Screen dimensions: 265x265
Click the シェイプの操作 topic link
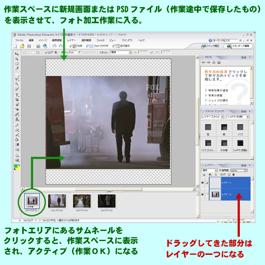point(218,100)
